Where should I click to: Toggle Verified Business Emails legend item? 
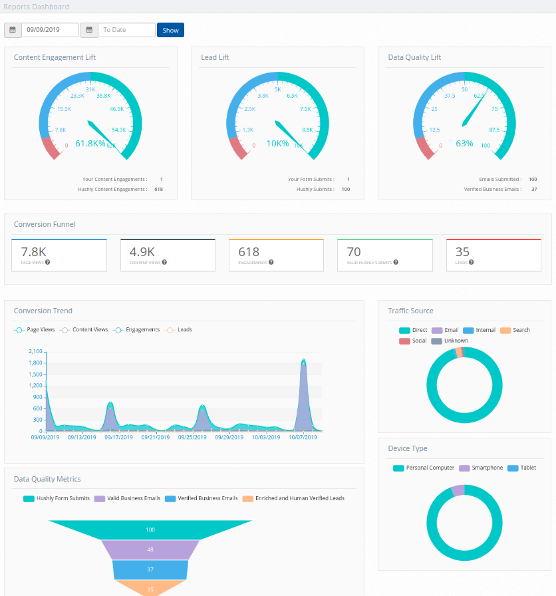(x=202, y=498)
